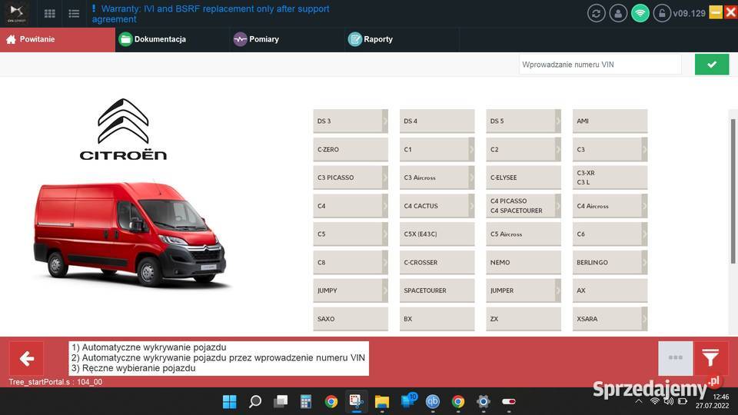Expand the C3 PICASSO chevron arrow
738x415 pixels.
tap(385, 178)
